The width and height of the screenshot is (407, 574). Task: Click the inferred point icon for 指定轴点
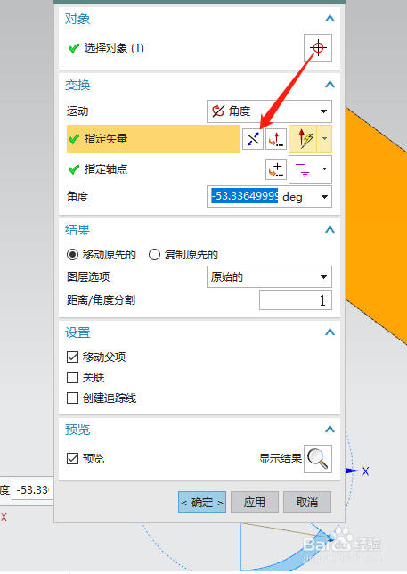(303, 169)
